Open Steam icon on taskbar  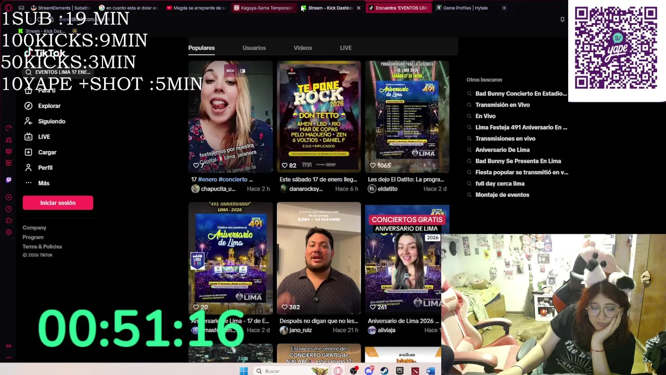[x=384, y=371]
